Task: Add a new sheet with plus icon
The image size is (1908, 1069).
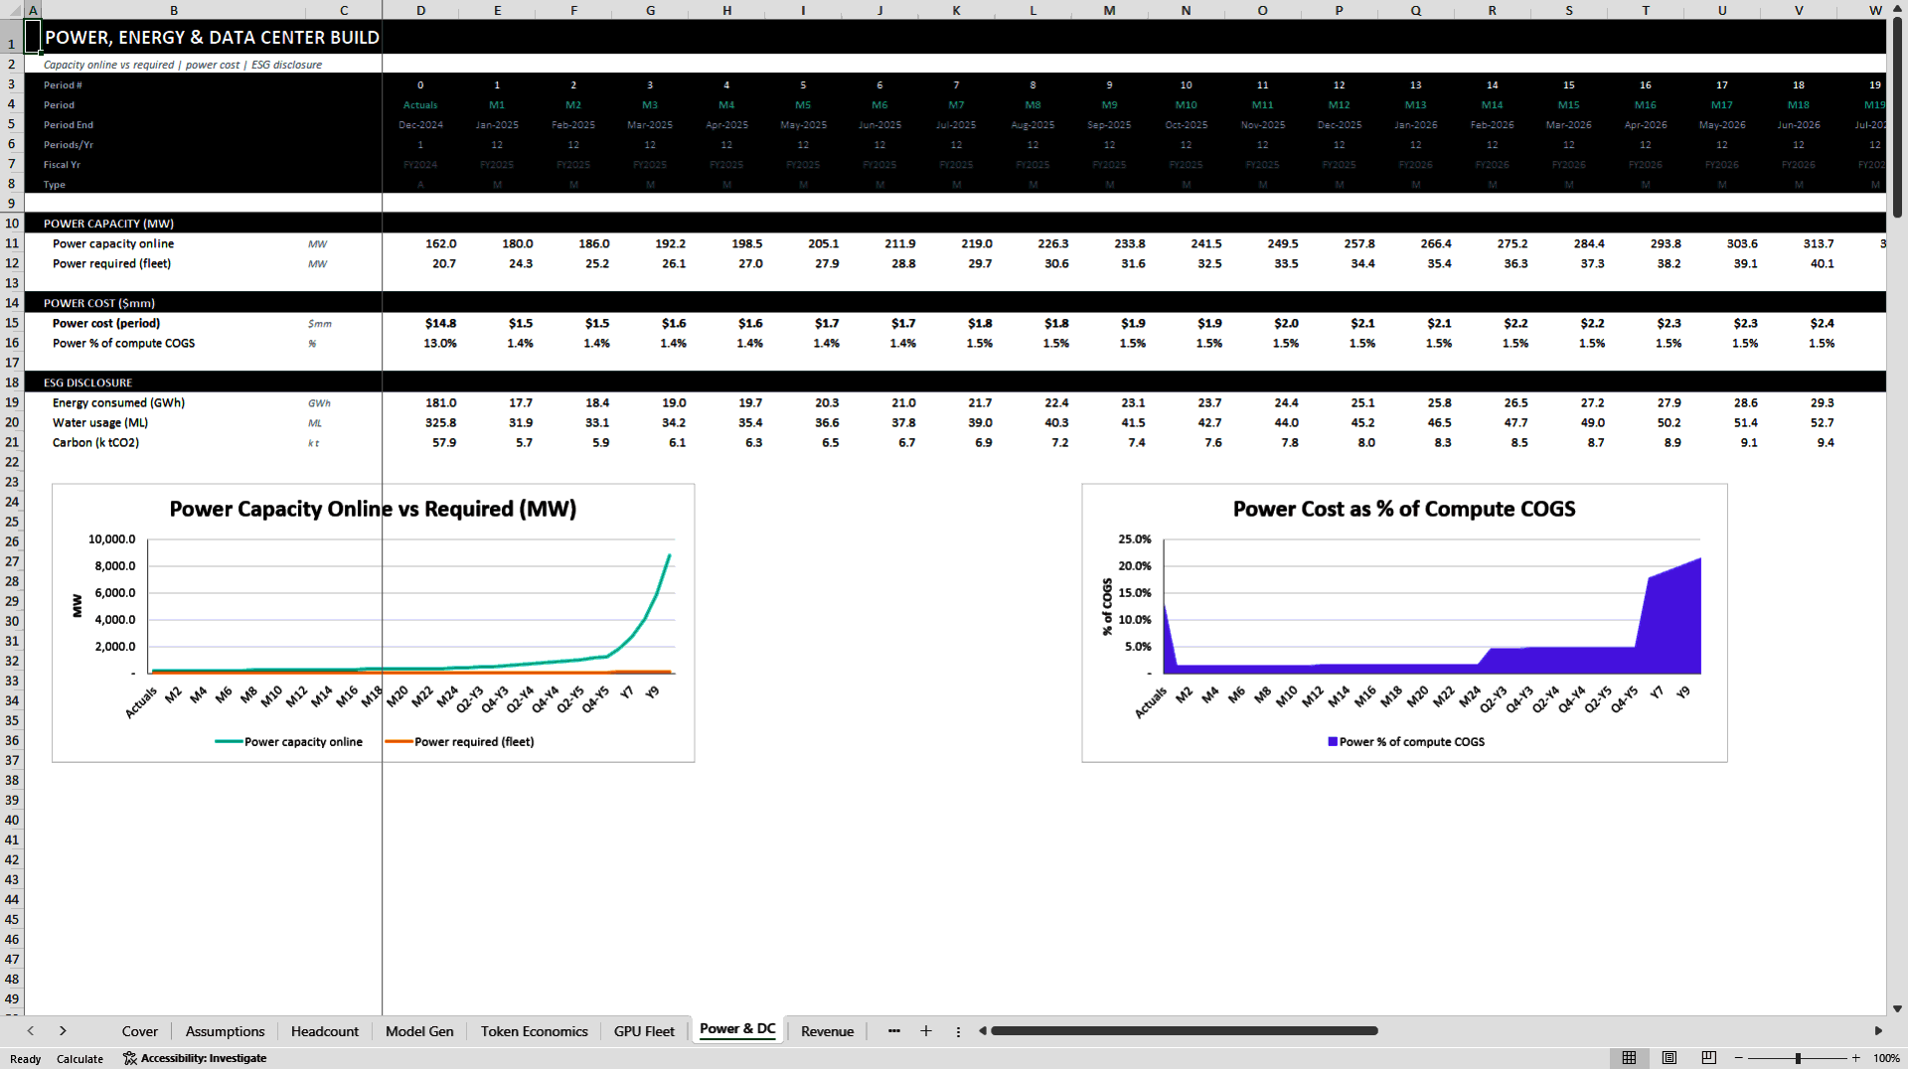Action: 926,1031
